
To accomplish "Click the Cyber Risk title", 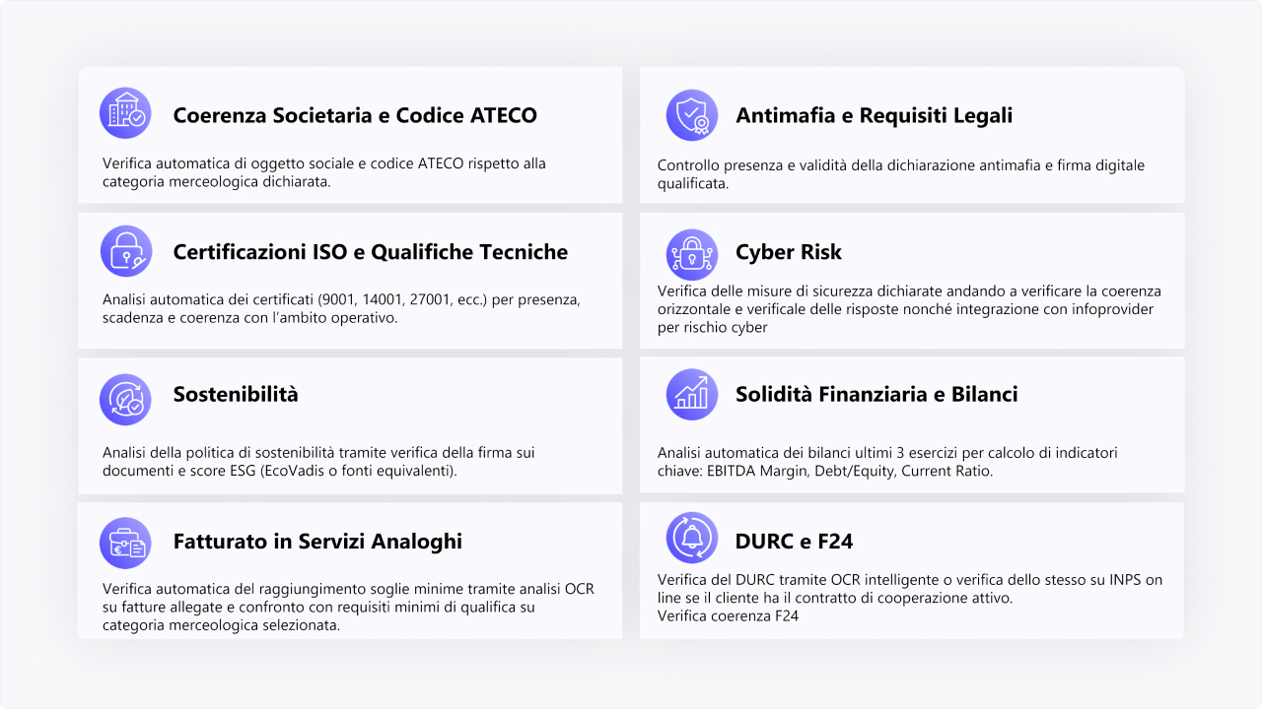I will [x=789, y=252].
